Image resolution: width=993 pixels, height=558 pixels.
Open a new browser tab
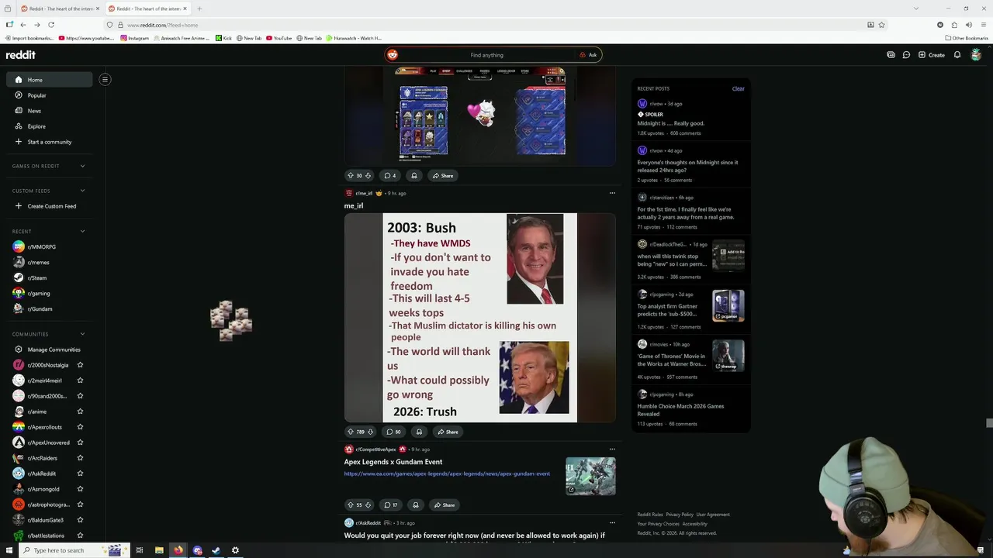click(x=199, y=9)
